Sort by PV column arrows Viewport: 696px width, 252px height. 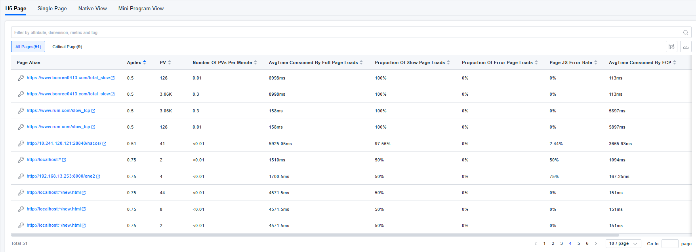(170, 63)
